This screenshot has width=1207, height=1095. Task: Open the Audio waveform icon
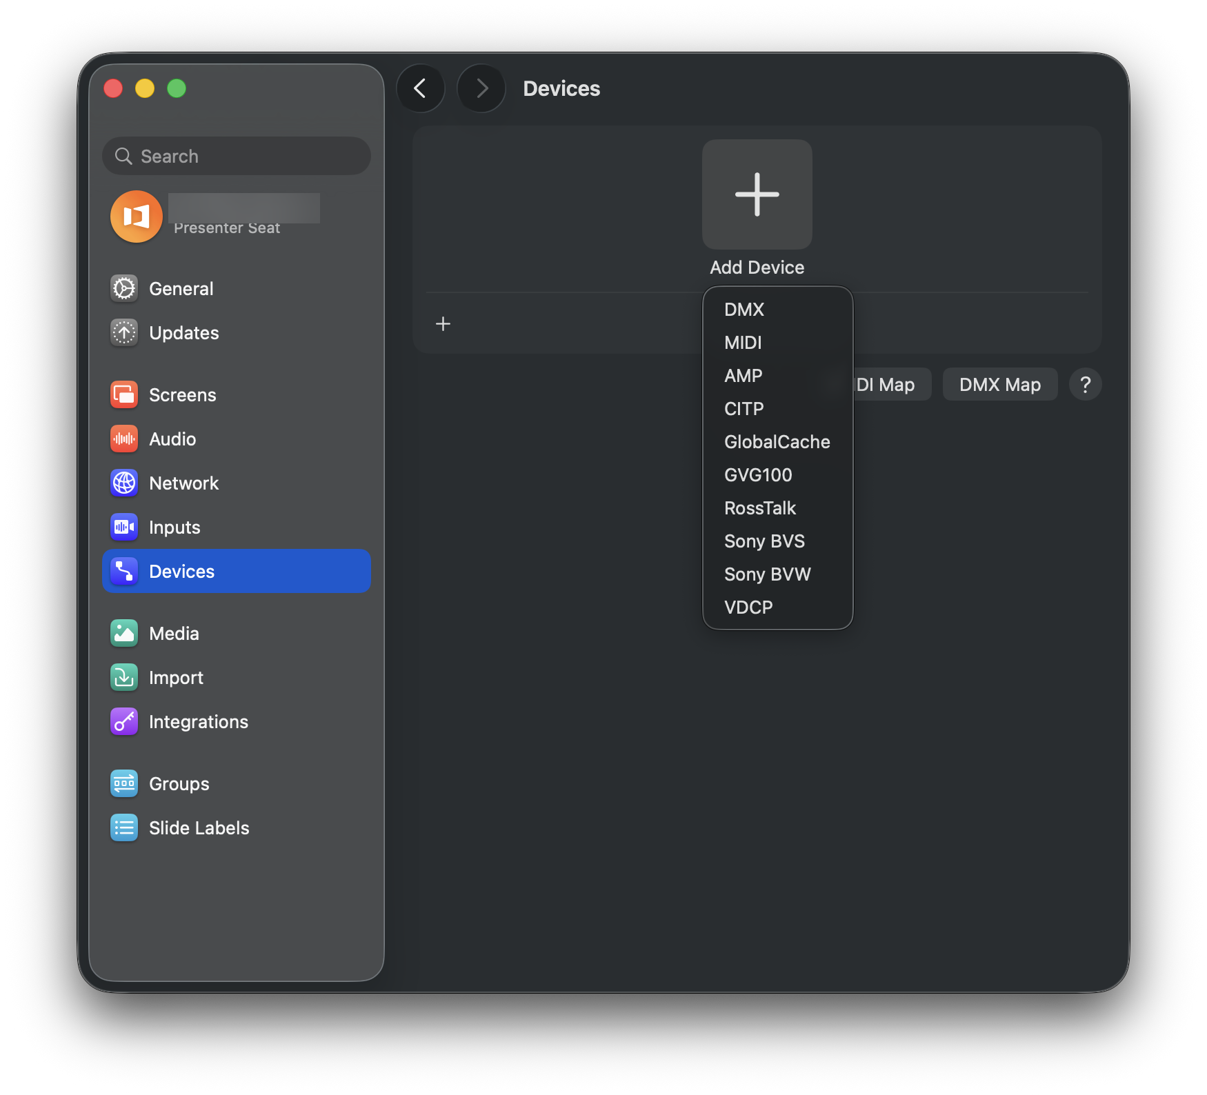[x=124, y=439]
